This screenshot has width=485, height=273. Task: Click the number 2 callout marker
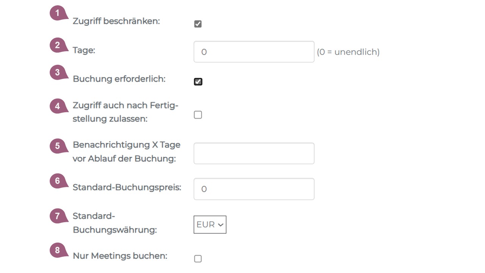(x=58, y=45)
